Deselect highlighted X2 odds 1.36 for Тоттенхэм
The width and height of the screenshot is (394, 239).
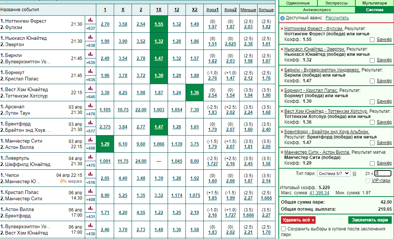(194, 93)
